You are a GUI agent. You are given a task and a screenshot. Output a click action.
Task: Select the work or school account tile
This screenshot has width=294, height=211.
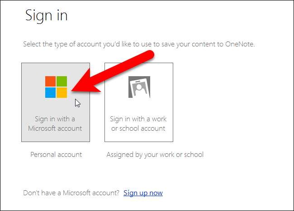click(x=138, y=102)
